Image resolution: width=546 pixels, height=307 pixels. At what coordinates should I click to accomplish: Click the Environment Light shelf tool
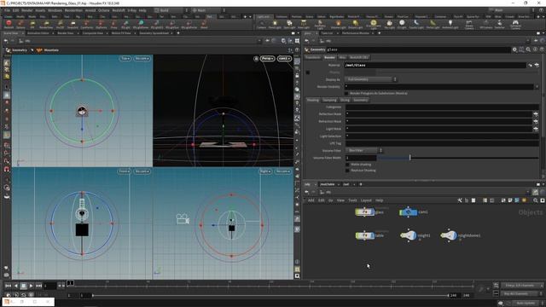point(374,24)
